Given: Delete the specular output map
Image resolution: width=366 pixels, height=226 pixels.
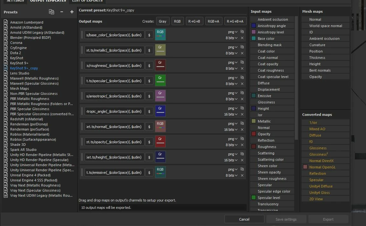Looking at the screenshot, I should 242,84.
